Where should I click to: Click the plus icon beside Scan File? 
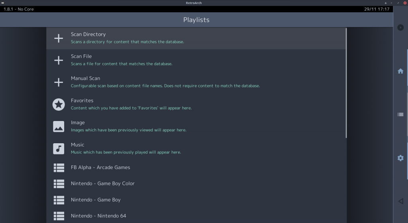tap(59, 60)
